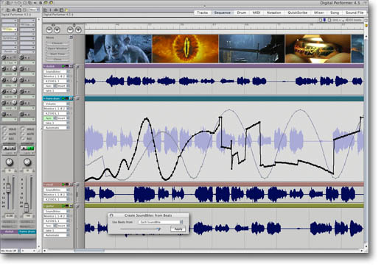This screenshot has width=384, height=269.
Task: Open the Movie track menu arrow
Action: pyautogui.click(x=71, y=37)
